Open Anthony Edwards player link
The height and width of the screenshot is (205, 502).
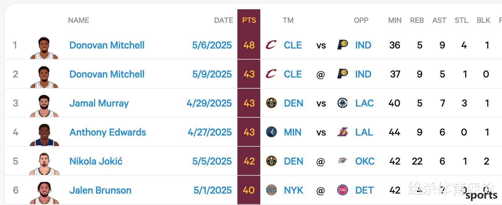point(108,132)
